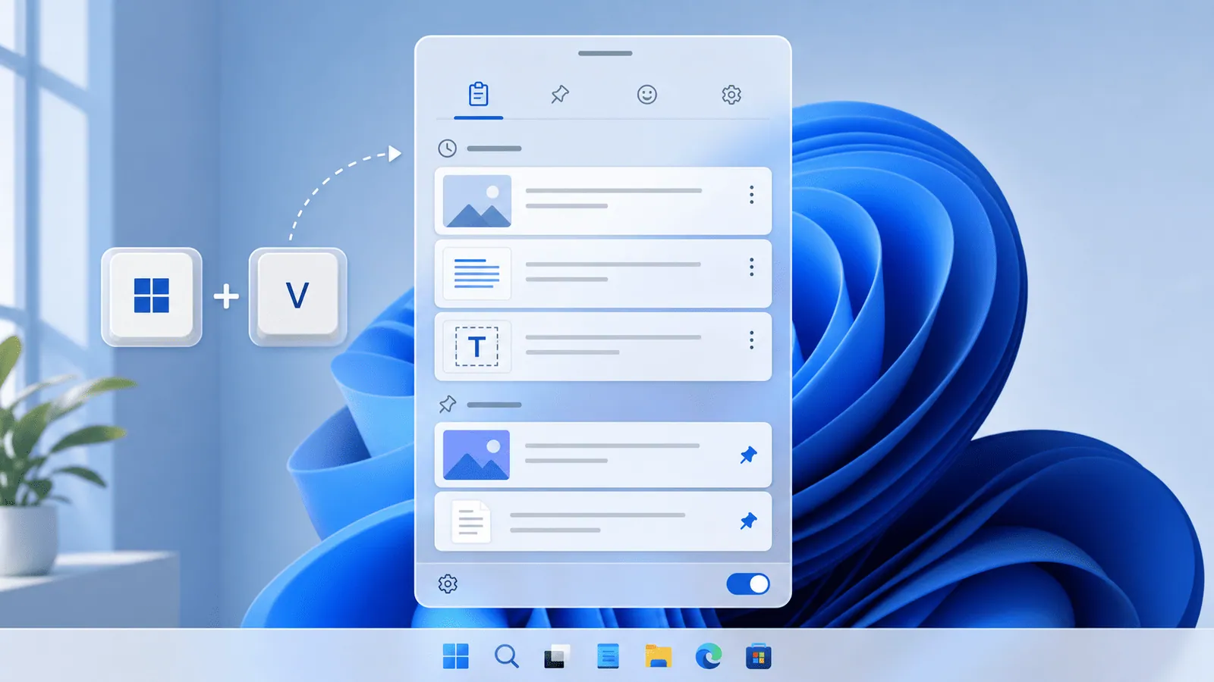Click the pinned white document page icon
The image size is (1214, 682).
[x=470, y=521]
